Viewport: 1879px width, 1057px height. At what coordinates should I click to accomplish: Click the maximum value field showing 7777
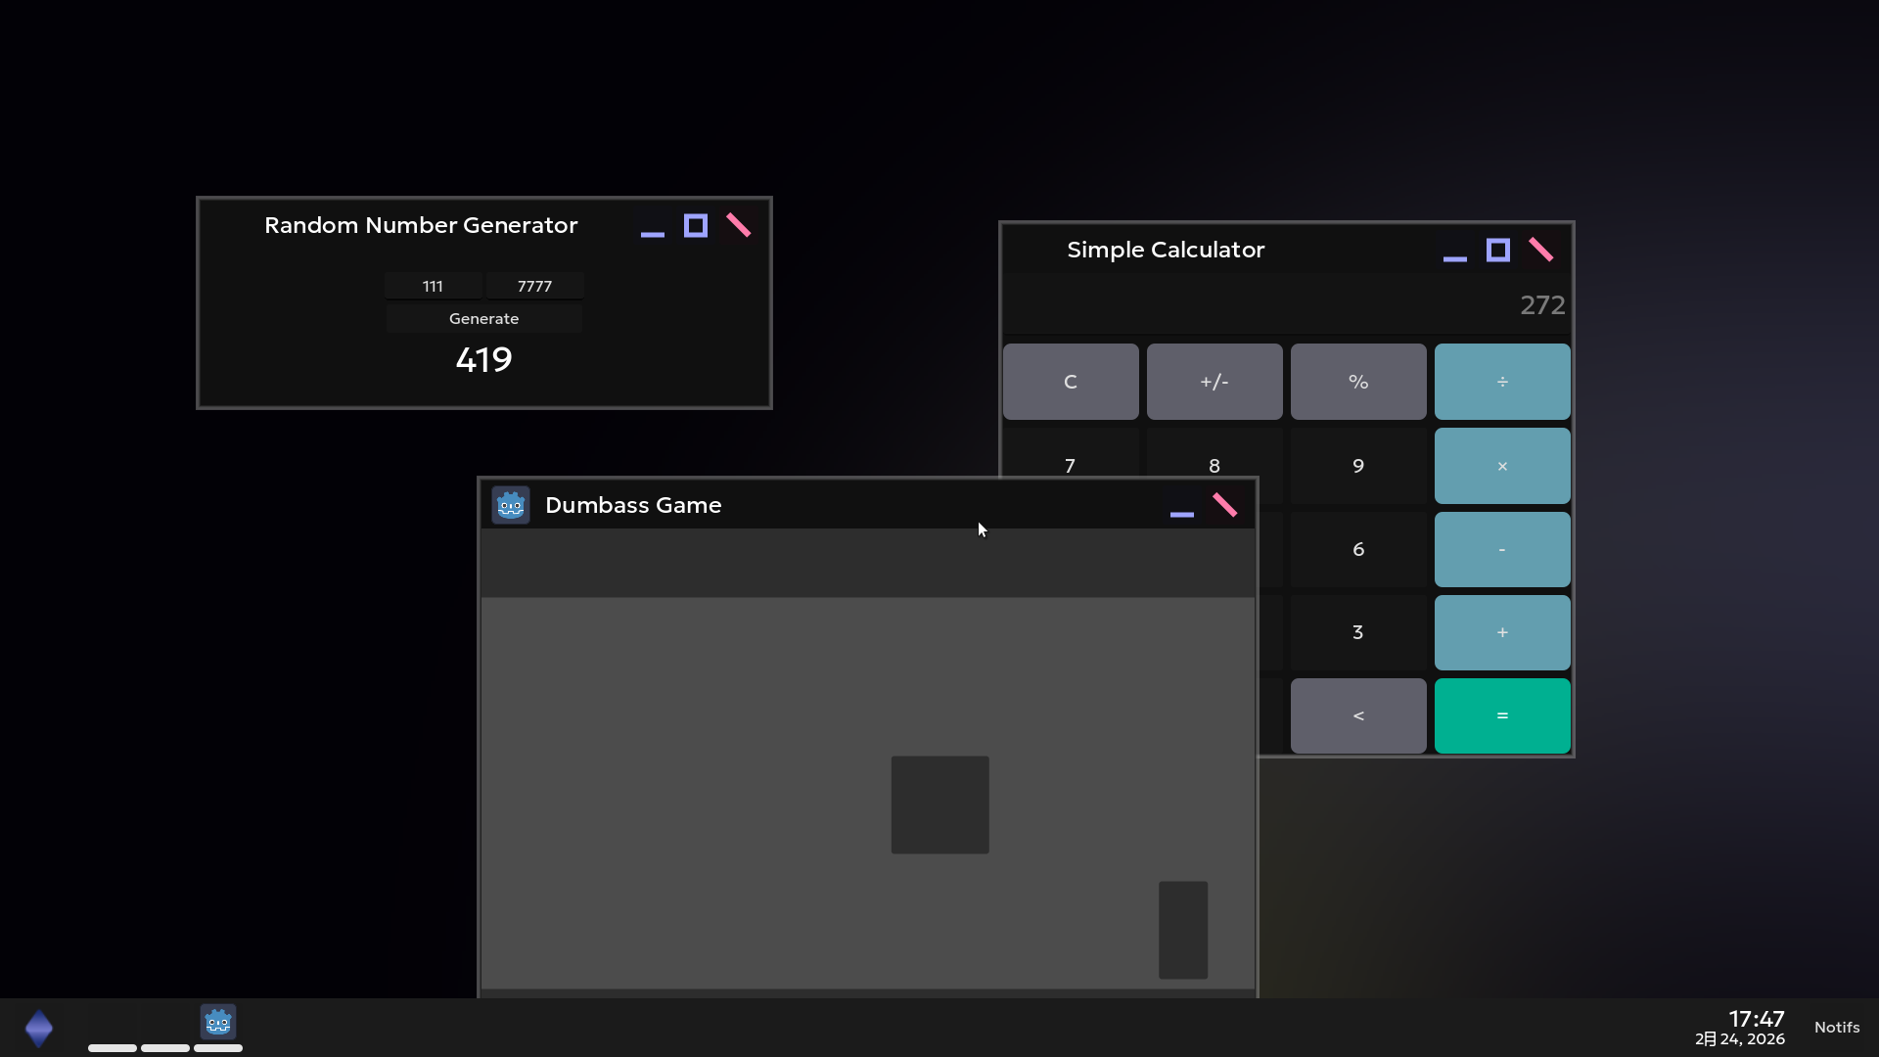pyautogui.click(x=534, y=286)
